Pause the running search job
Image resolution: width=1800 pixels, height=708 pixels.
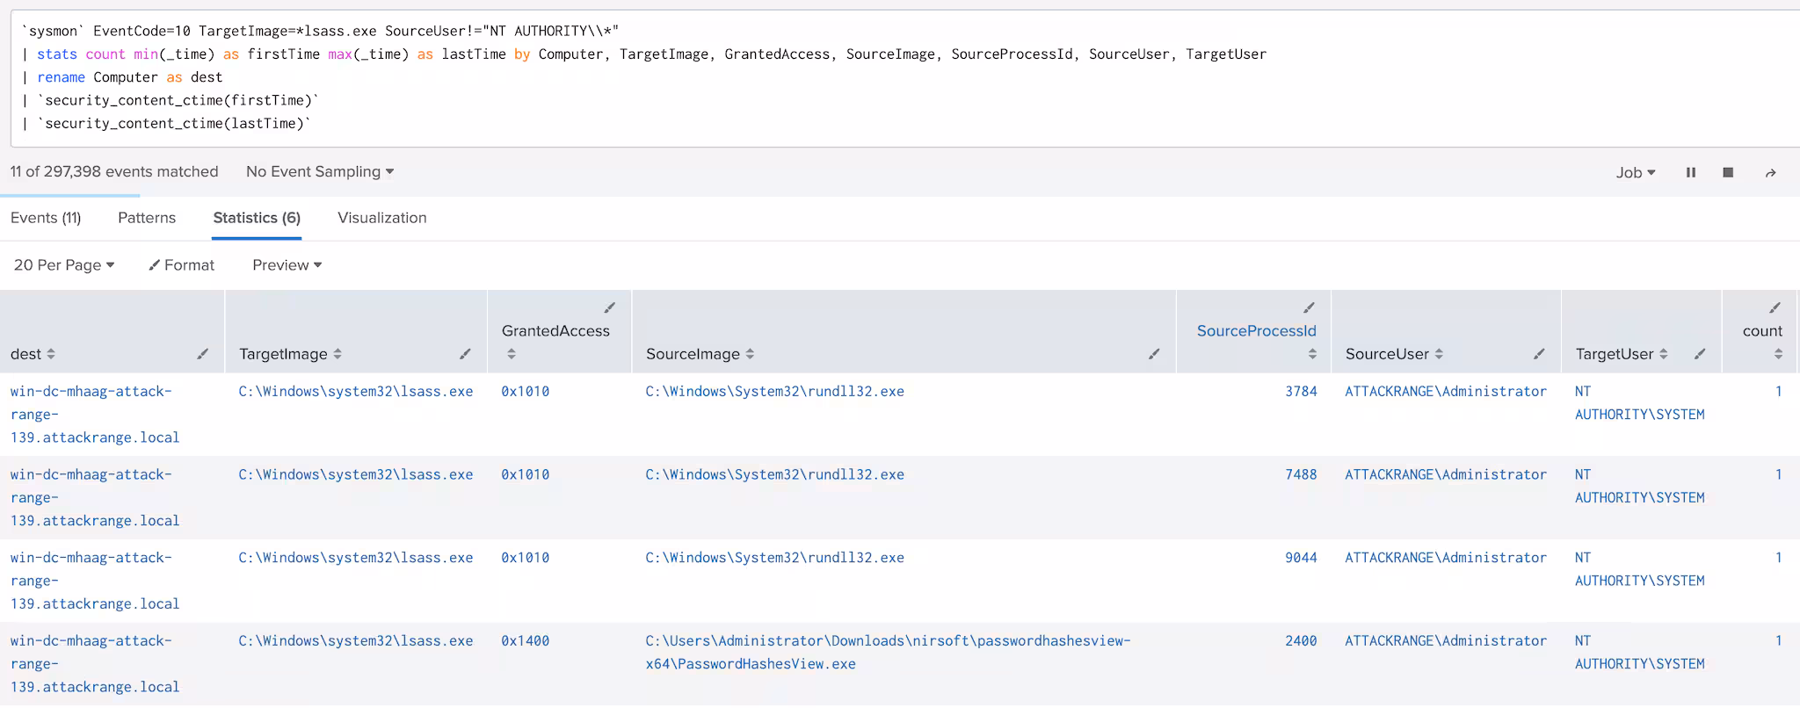click(1690, 172)
